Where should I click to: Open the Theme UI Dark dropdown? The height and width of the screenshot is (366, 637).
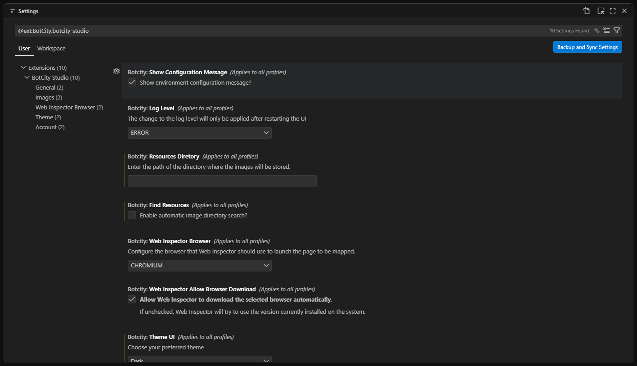click(x=200, y=359)
